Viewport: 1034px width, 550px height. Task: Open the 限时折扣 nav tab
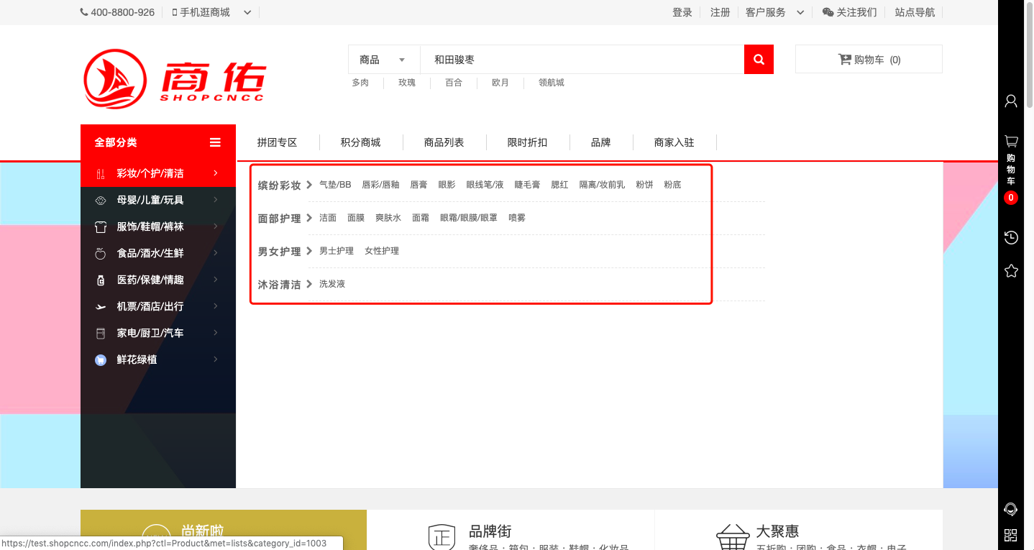(528, 142)
